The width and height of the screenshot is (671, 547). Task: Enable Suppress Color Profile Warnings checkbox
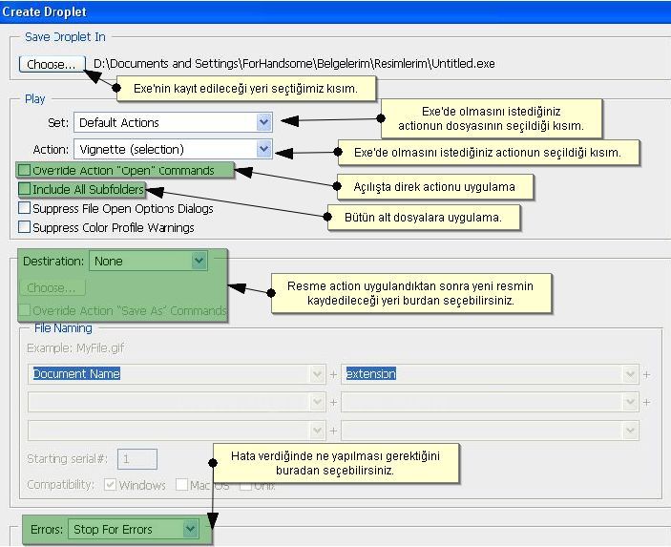pyautogui.click(x=25, y=227)
